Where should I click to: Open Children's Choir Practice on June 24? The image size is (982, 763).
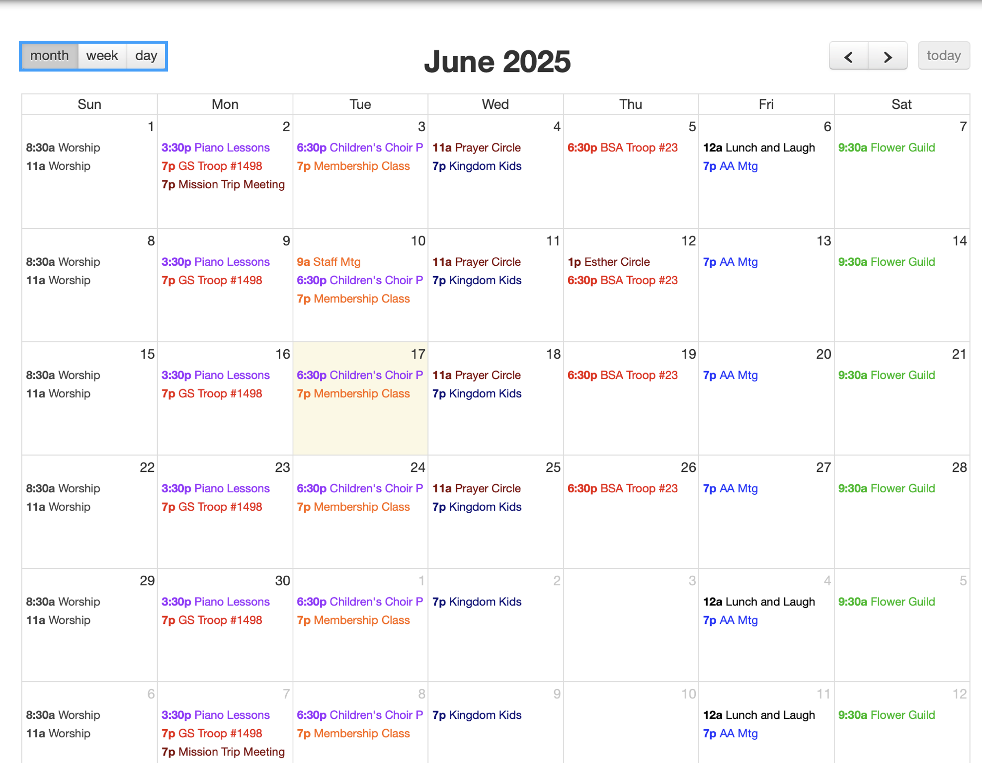pos(360,488)
